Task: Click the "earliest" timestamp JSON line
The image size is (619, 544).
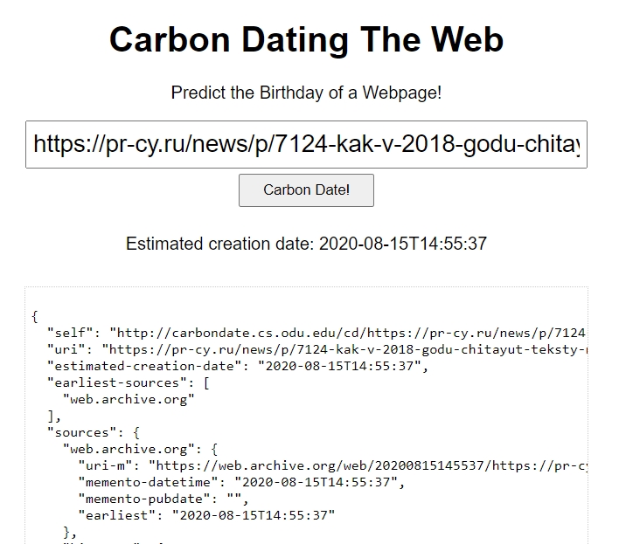Action: 206,515
